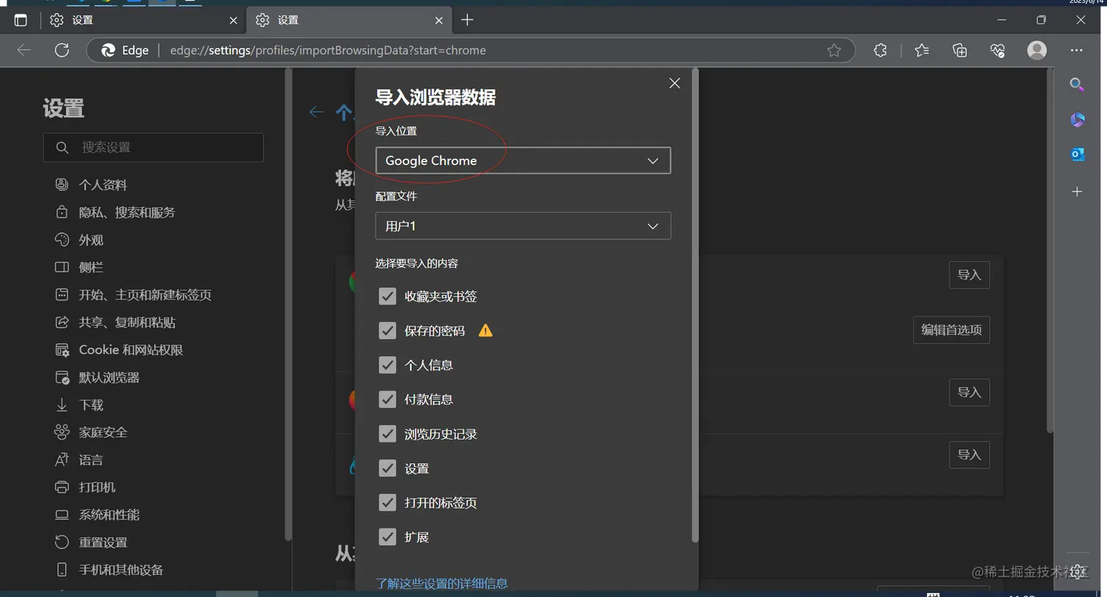The width and height of the screenshot is (1107, 597).
Task: Click the first 导入 button in list
Action: pos(969,275)
